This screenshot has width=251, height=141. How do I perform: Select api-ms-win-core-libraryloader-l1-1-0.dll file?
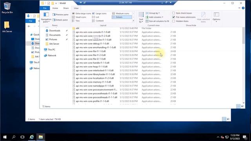(95, 74)
